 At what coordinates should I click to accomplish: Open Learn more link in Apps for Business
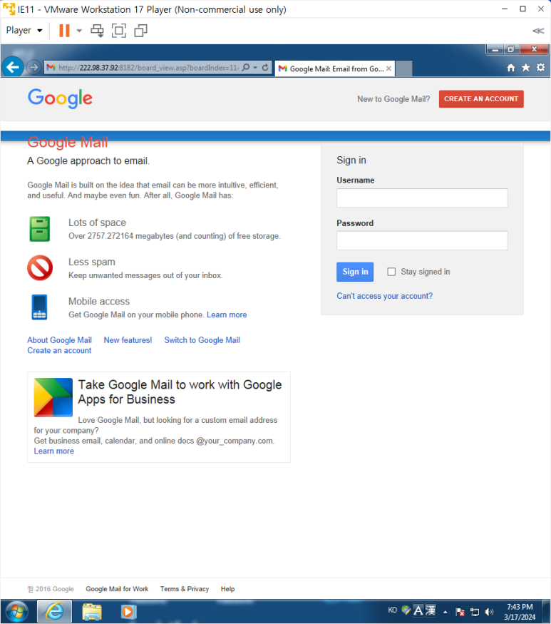53,451
